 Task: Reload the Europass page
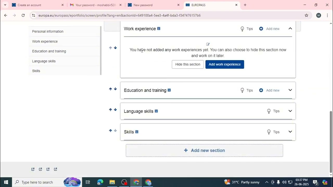tap(23, 15)
